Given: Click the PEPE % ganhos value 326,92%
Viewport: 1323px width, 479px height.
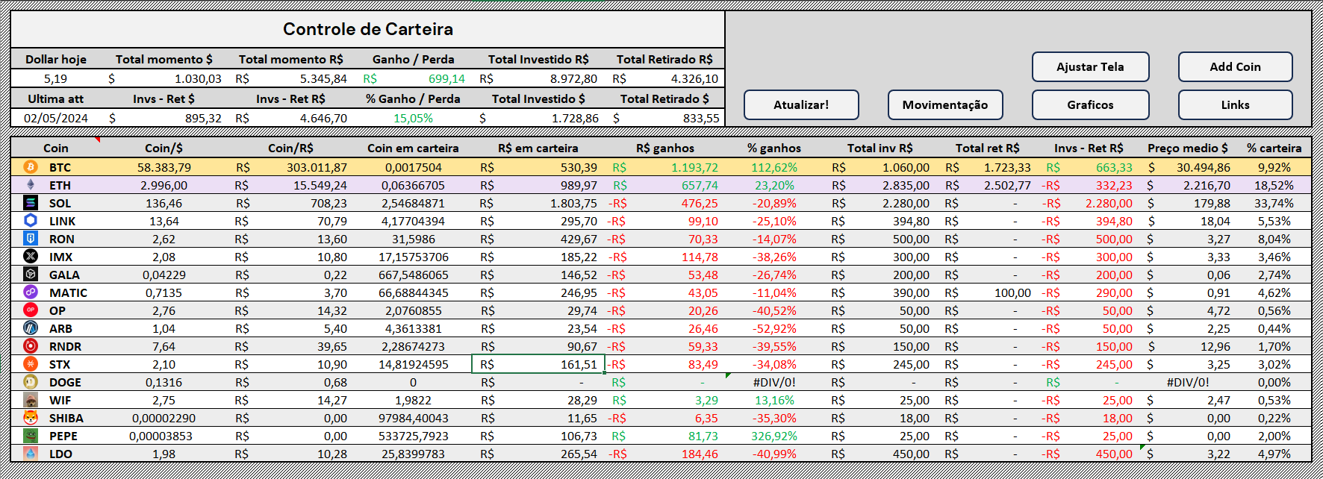Looking at the screenshot, I should pos(774,436).
